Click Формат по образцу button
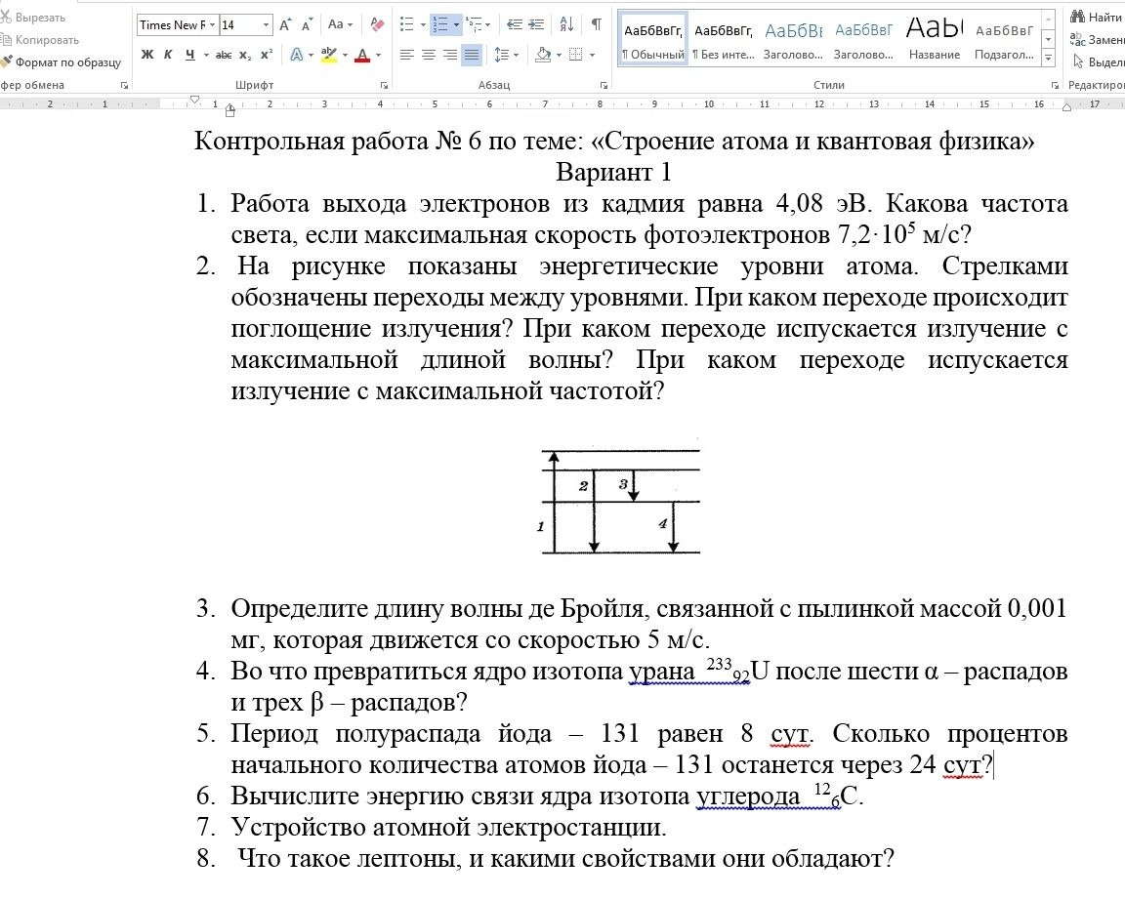This screenshot has width=1125, height=899. pos(62,62)
